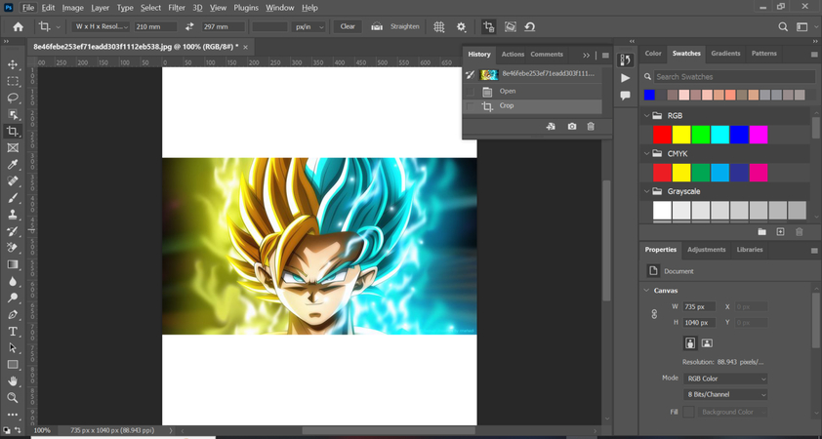The height and width of the screenshot is (439, 822).
Task: Switch to the Gradients tab
Action: tap(725, 54)
